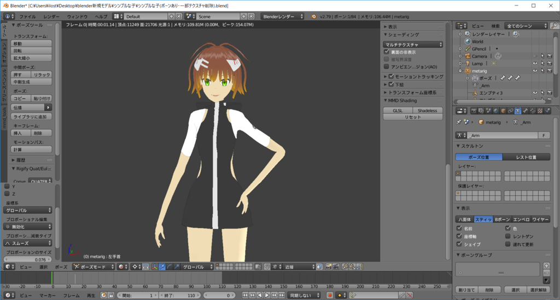Click the レスト位置 button

point(526,157)
